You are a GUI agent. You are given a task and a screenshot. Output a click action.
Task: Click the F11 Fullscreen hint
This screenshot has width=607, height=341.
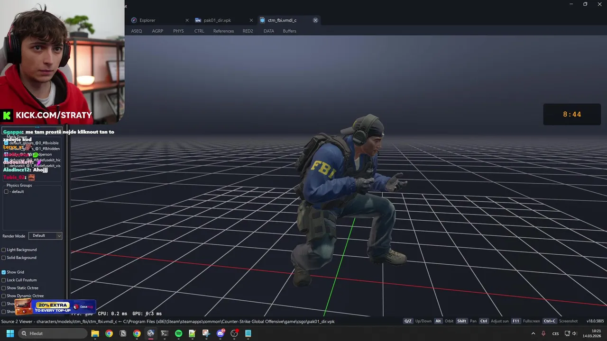tap(525, 321)
